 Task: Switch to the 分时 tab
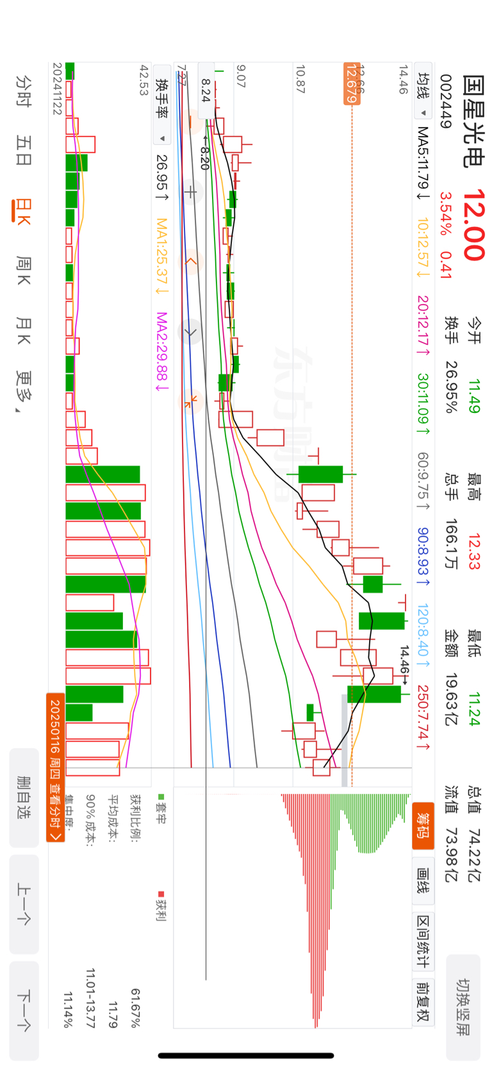(x=23, y=90)
